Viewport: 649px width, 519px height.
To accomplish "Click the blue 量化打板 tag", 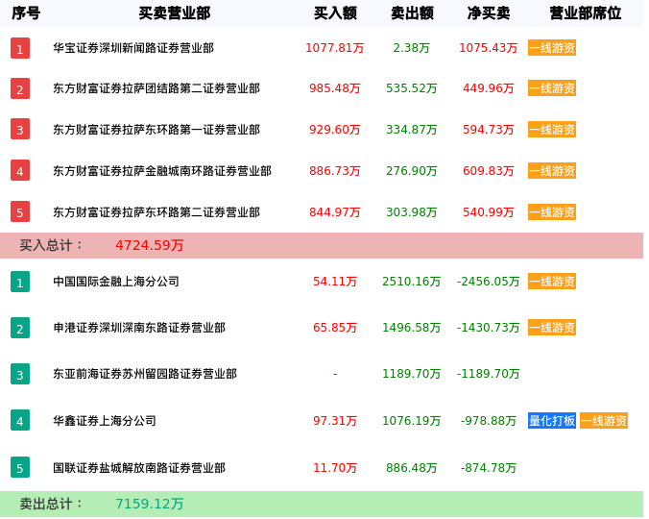I will click(x=552, y=420).
